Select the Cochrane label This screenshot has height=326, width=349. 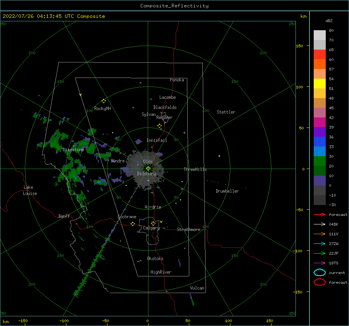127,217
